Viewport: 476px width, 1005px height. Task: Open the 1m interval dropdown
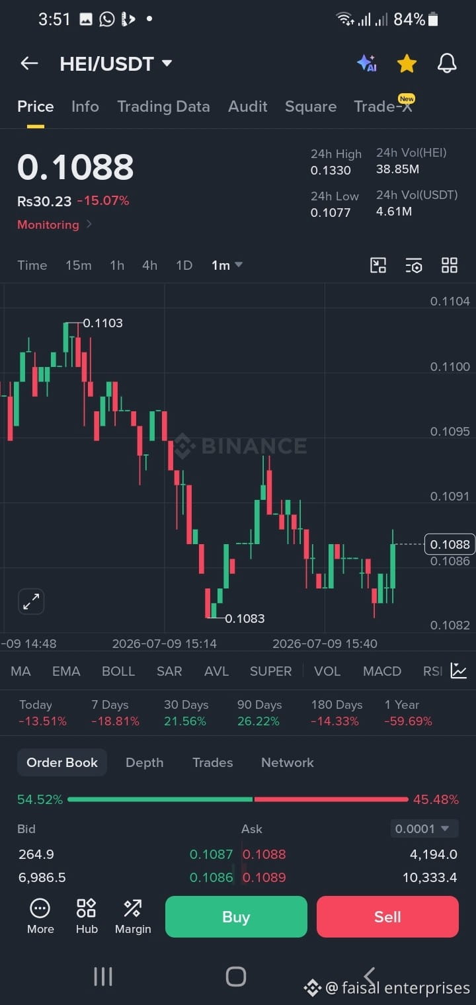[x=227, y=265]
